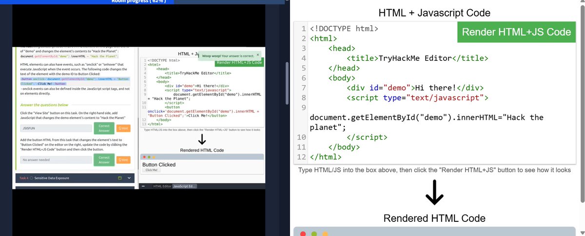585x236 pixels.
Task: Switch to the HTML Editor tab
Action: click(x=162, y=186)
